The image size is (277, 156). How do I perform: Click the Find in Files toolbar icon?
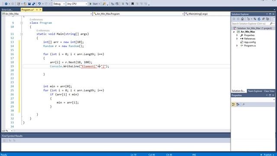click(104, 4)
